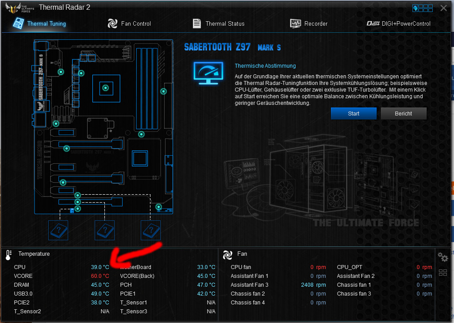Click the middle unknown drive icon
This screenshot has height=323, width=454.
click(104, 231)
